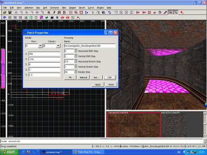Screen dimensions: 207x155
Task: Click the green-blue cylinder patch icon
Action: point(31,17)
